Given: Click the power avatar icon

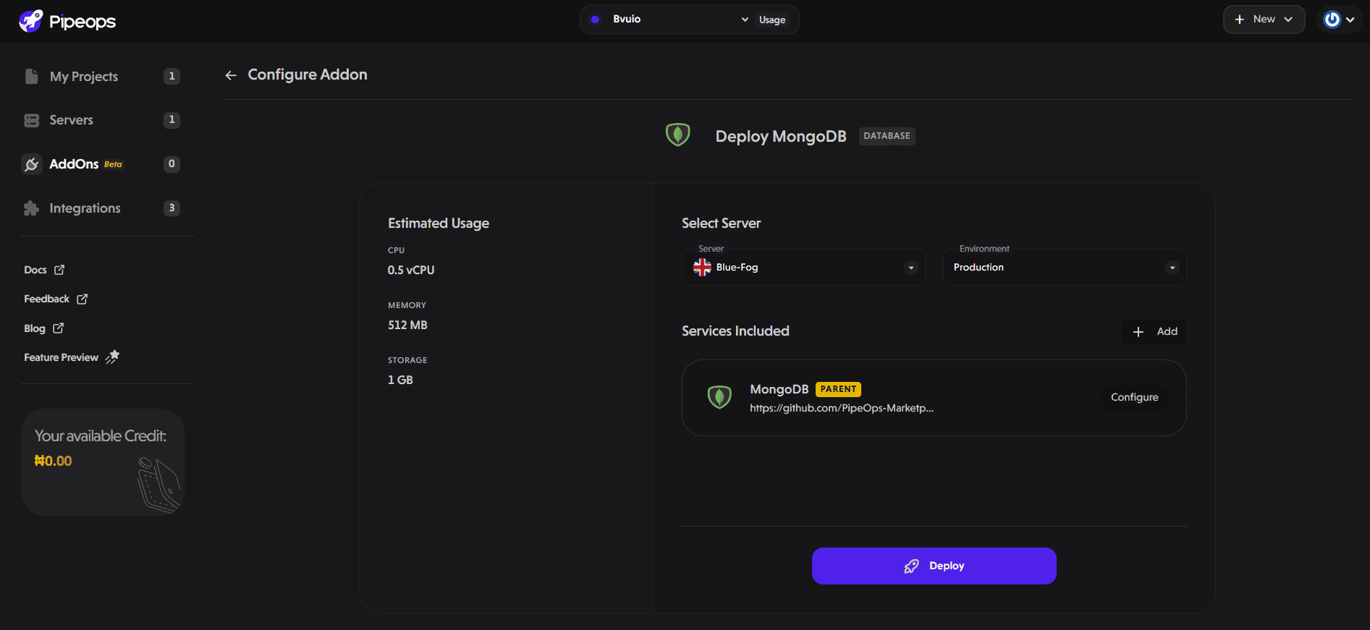Looking at the screenshot, I should point(1332,20).
